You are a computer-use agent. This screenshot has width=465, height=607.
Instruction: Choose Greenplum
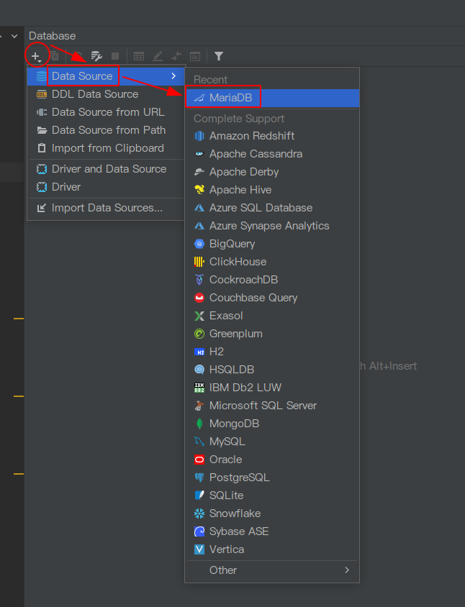(x=272, y=334)
